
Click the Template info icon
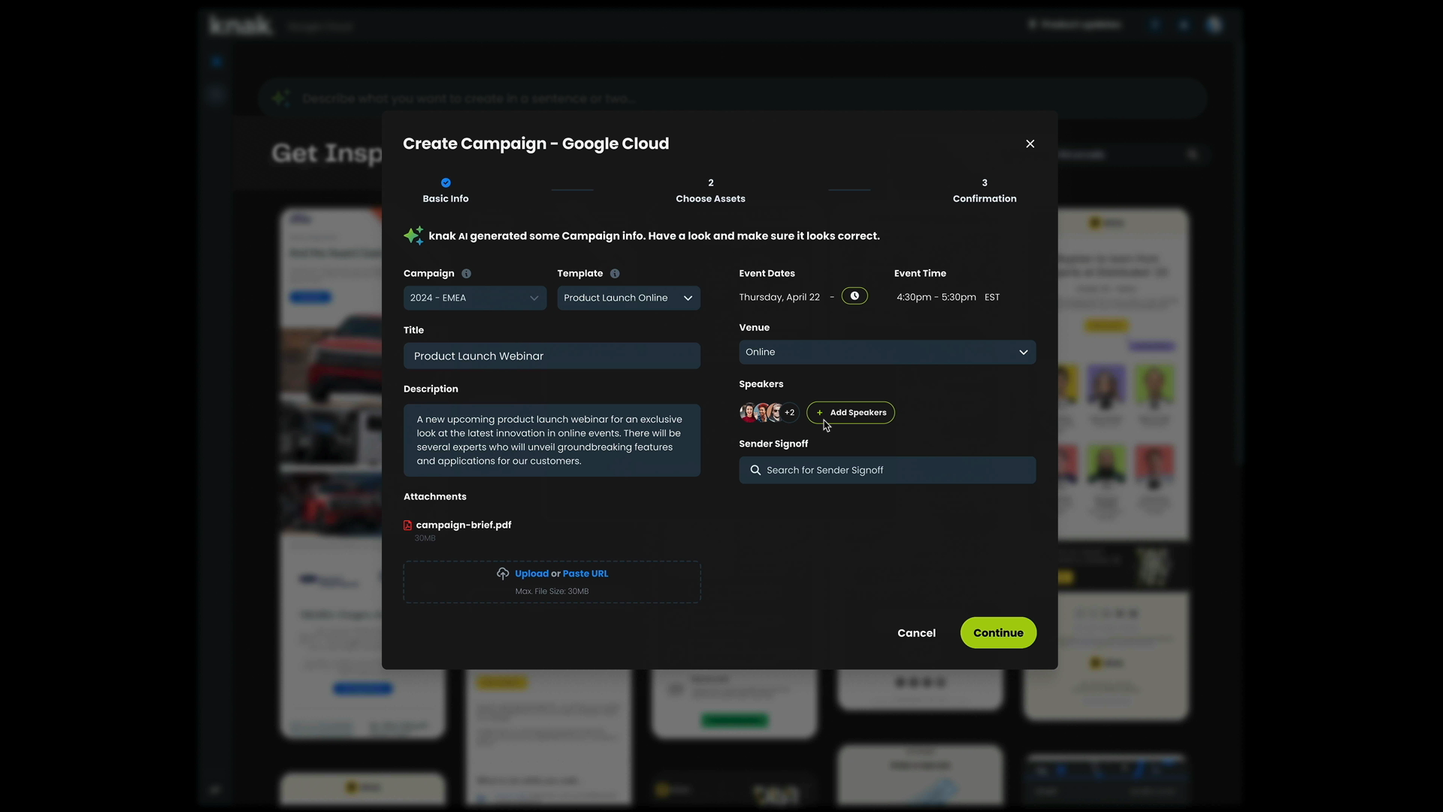615,274
